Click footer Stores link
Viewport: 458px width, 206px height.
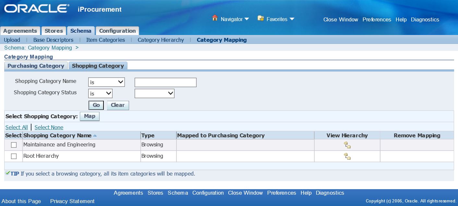click(x=155, y=193)
